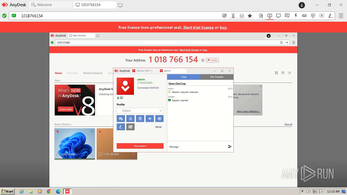This screenshot has height=195, width=347.
Task: Open the chat bubble icon in toolbar
Action: pos(287,16)
